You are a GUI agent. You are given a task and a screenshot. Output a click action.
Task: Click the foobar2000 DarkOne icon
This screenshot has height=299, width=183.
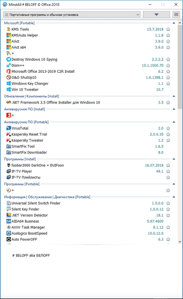pyautogui.click(x=8, y=165)
